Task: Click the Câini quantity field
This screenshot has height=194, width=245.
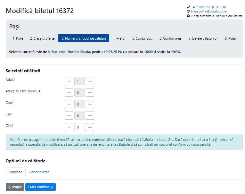Action: coord(79,127)
